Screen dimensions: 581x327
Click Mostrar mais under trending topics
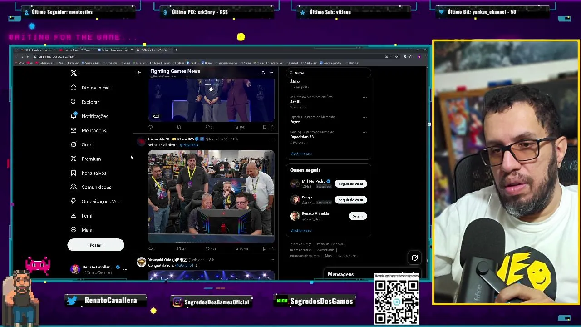300,154
